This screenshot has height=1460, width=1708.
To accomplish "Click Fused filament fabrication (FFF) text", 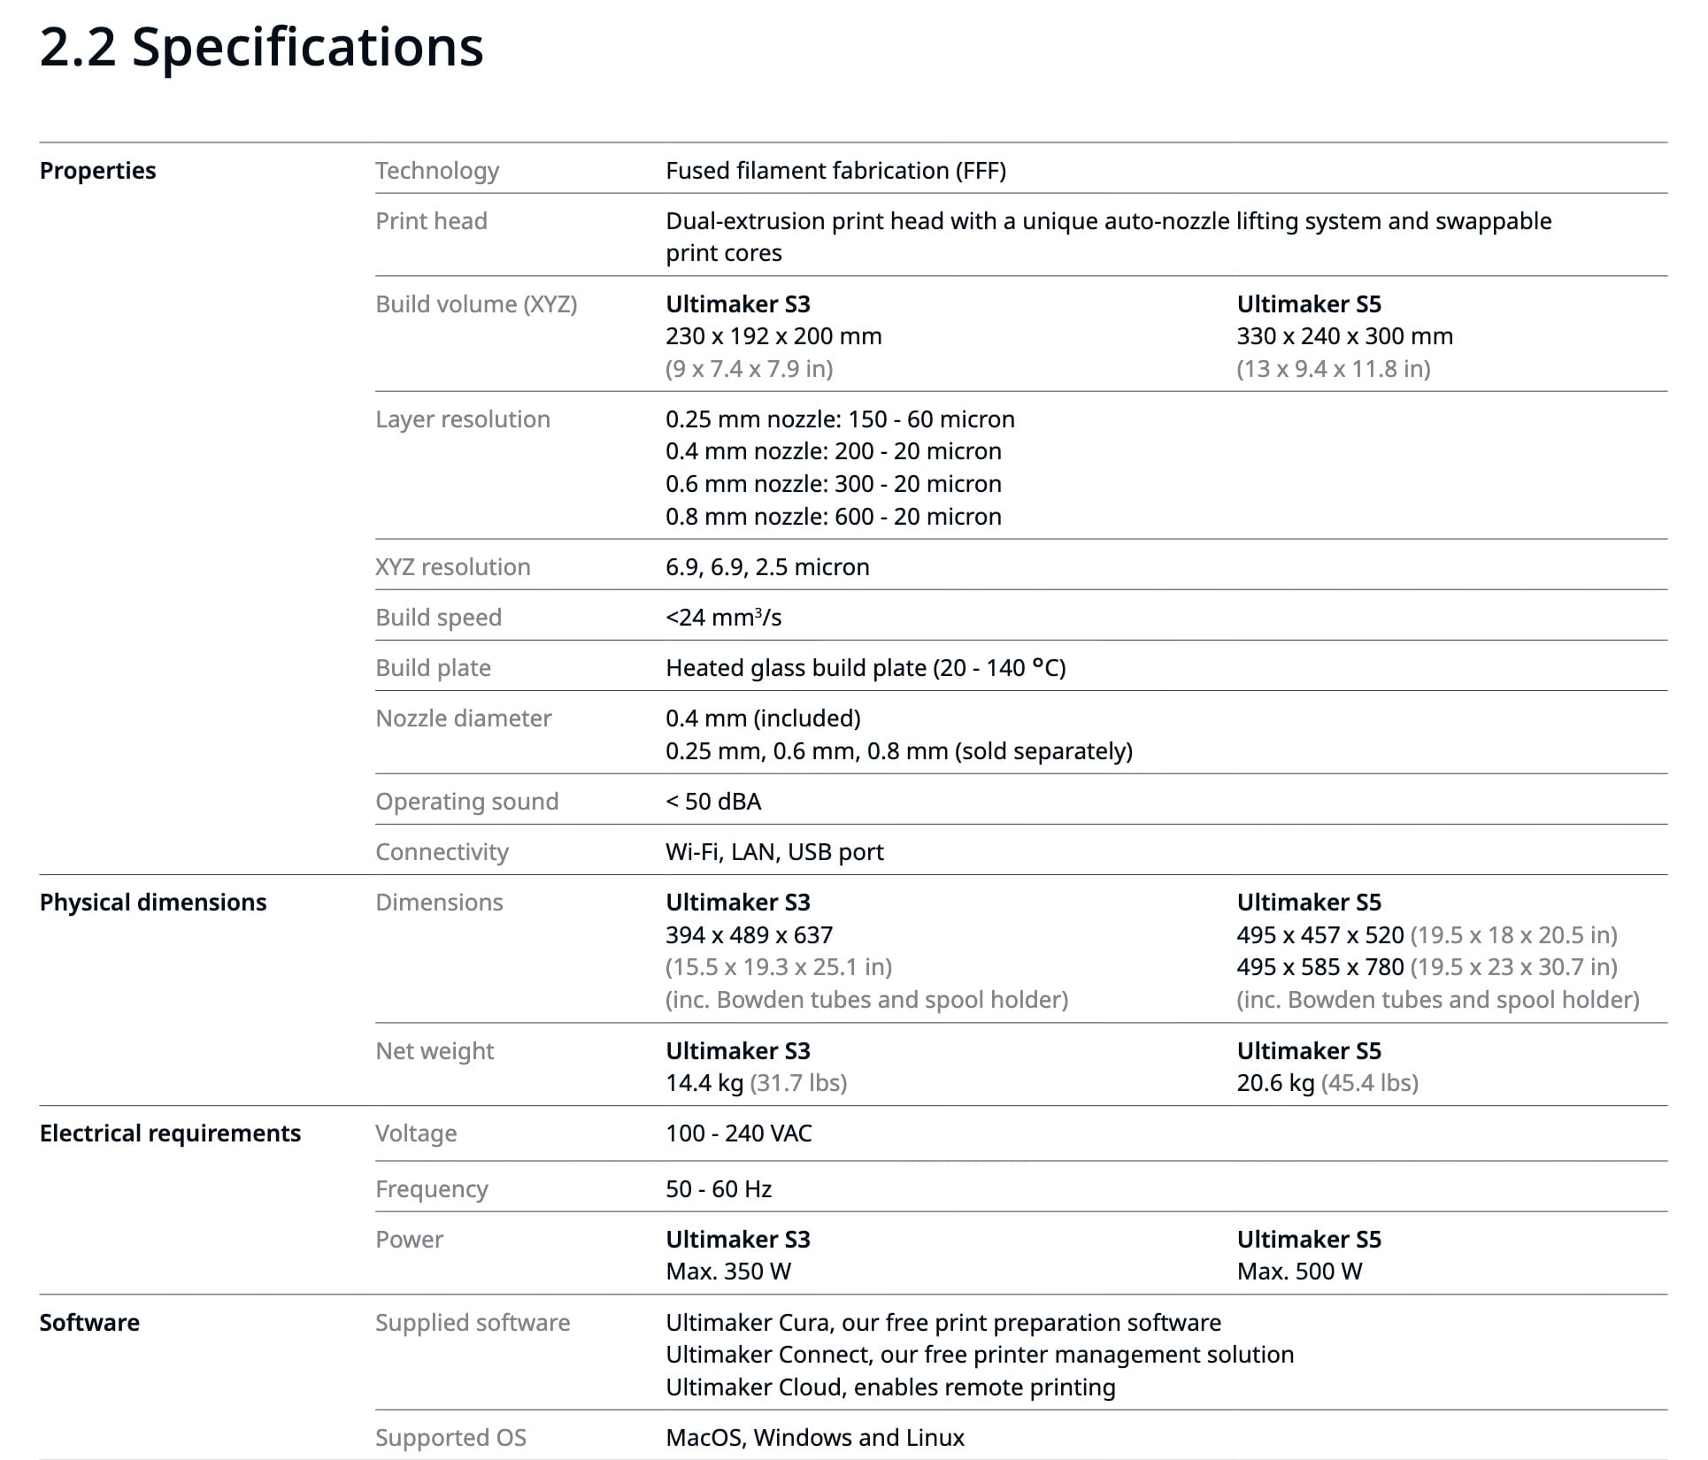I will [836, 171].
